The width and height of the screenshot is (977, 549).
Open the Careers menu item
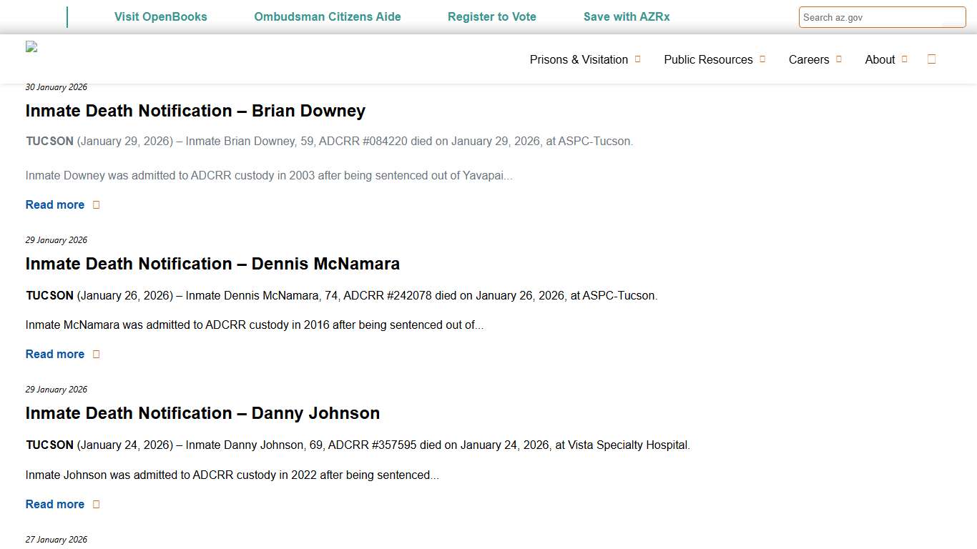pos(809,59)
